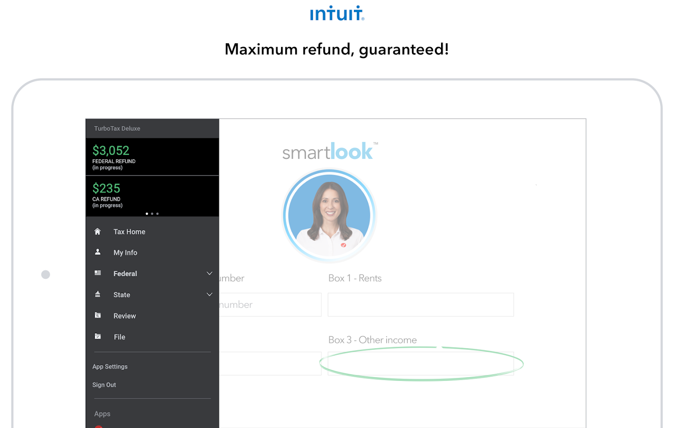Viewport: 674px width, 428px height.
Task: Click the refund carousel page dots
Action: [x=152, y=214]
